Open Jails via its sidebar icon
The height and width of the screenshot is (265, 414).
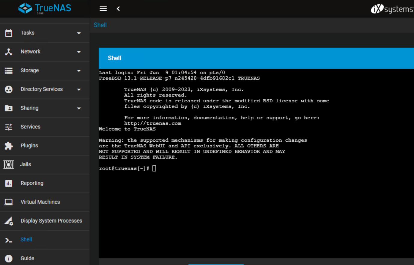(9, 164)
